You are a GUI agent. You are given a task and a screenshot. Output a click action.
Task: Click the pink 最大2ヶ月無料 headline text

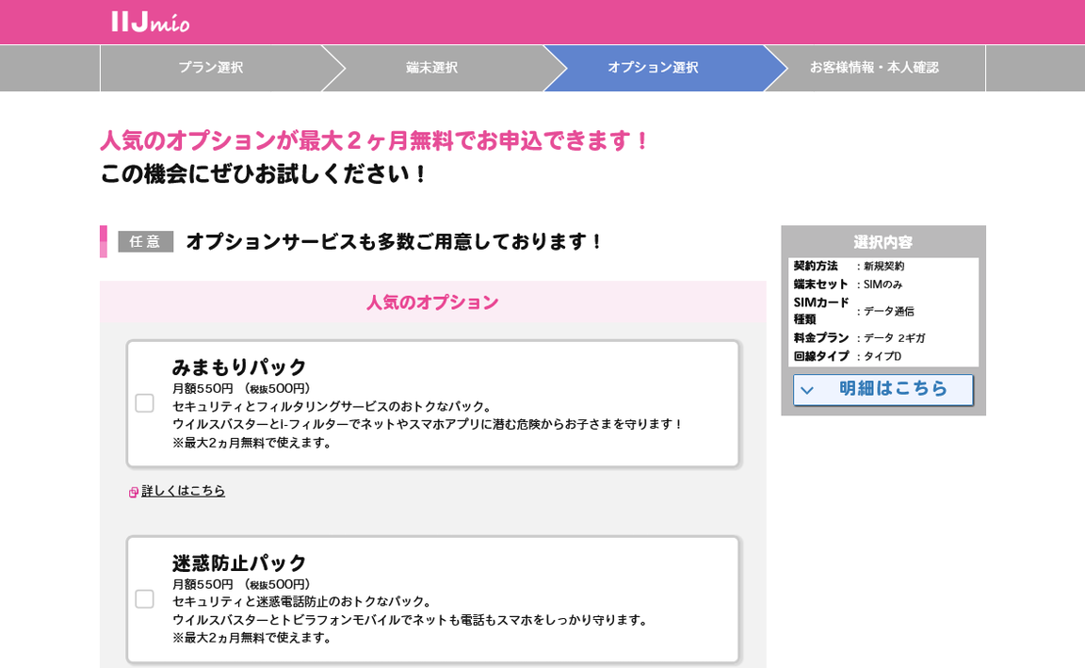point(375,140)
